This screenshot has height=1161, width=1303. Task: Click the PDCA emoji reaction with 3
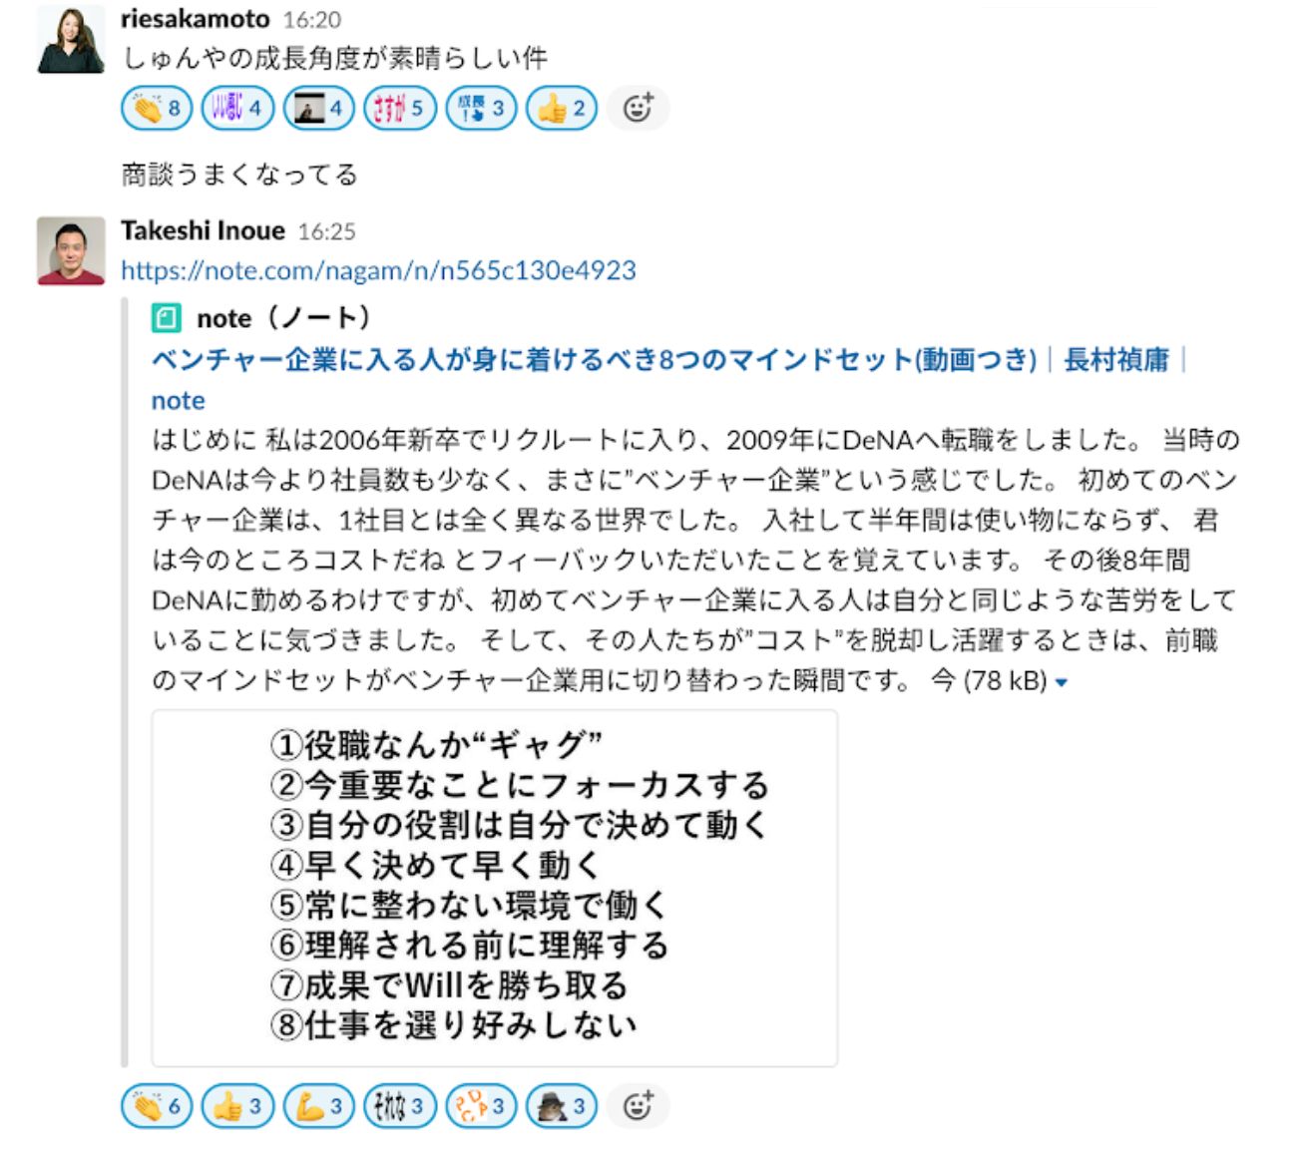[481, 1106]
